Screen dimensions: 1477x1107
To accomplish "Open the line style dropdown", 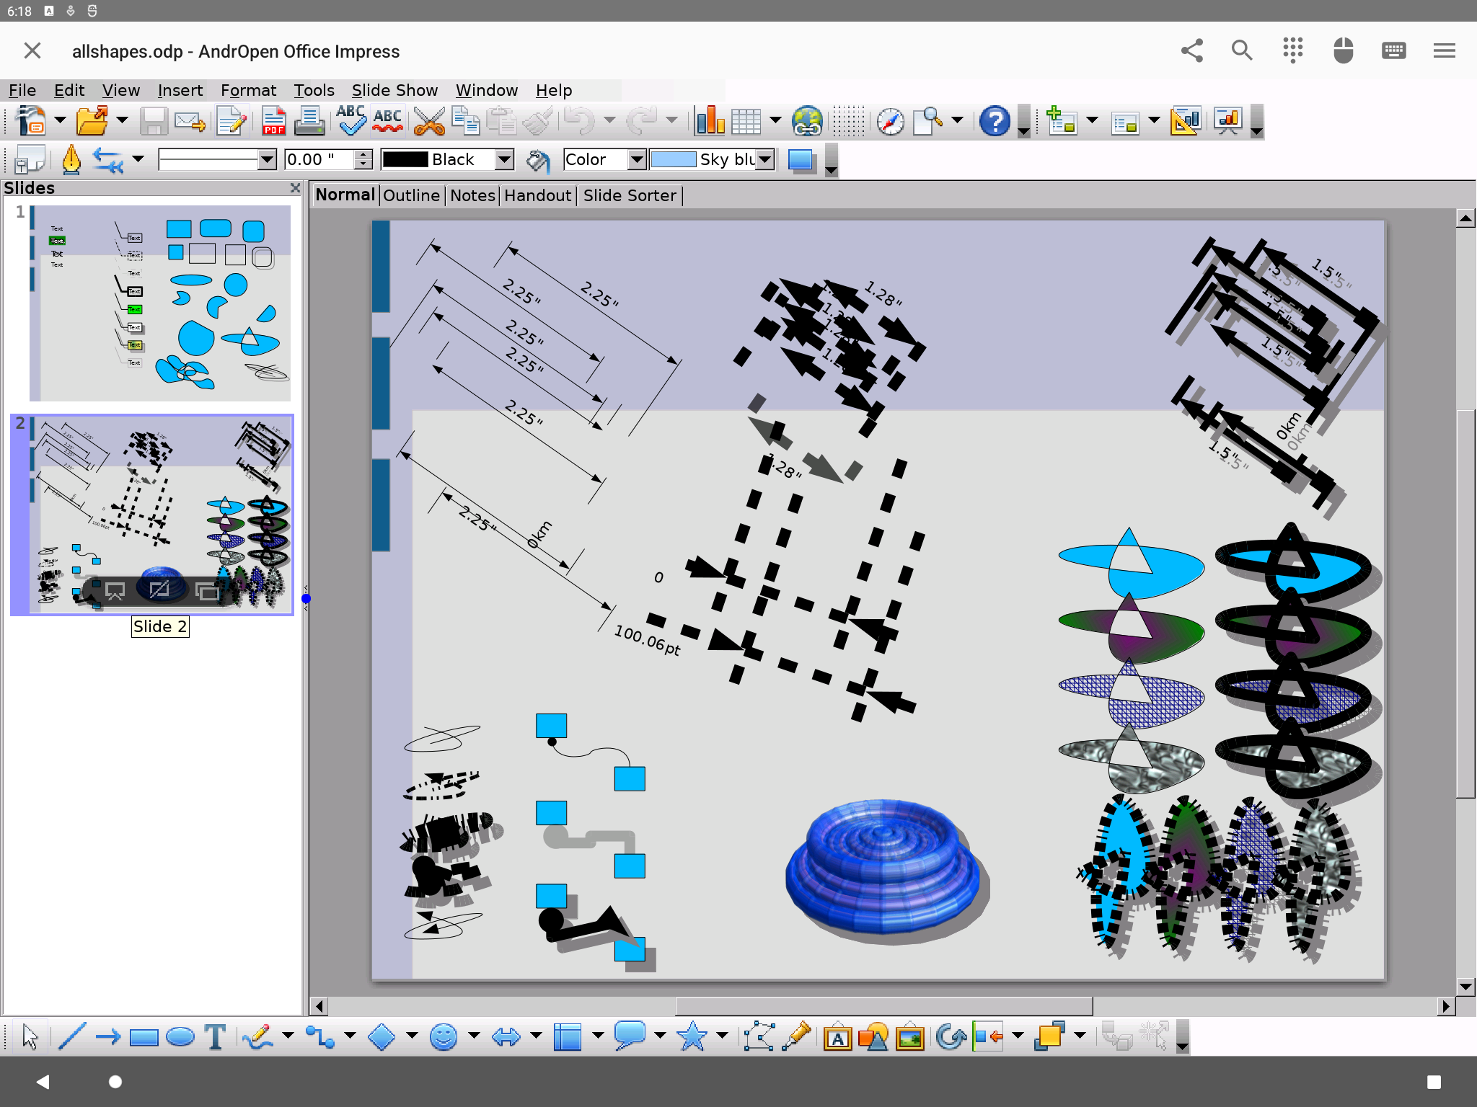I will click(268, 159).
